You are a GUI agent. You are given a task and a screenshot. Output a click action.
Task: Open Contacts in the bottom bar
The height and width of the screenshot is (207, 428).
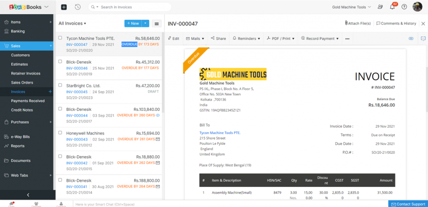pyautogui.click(x=61, y=204)
